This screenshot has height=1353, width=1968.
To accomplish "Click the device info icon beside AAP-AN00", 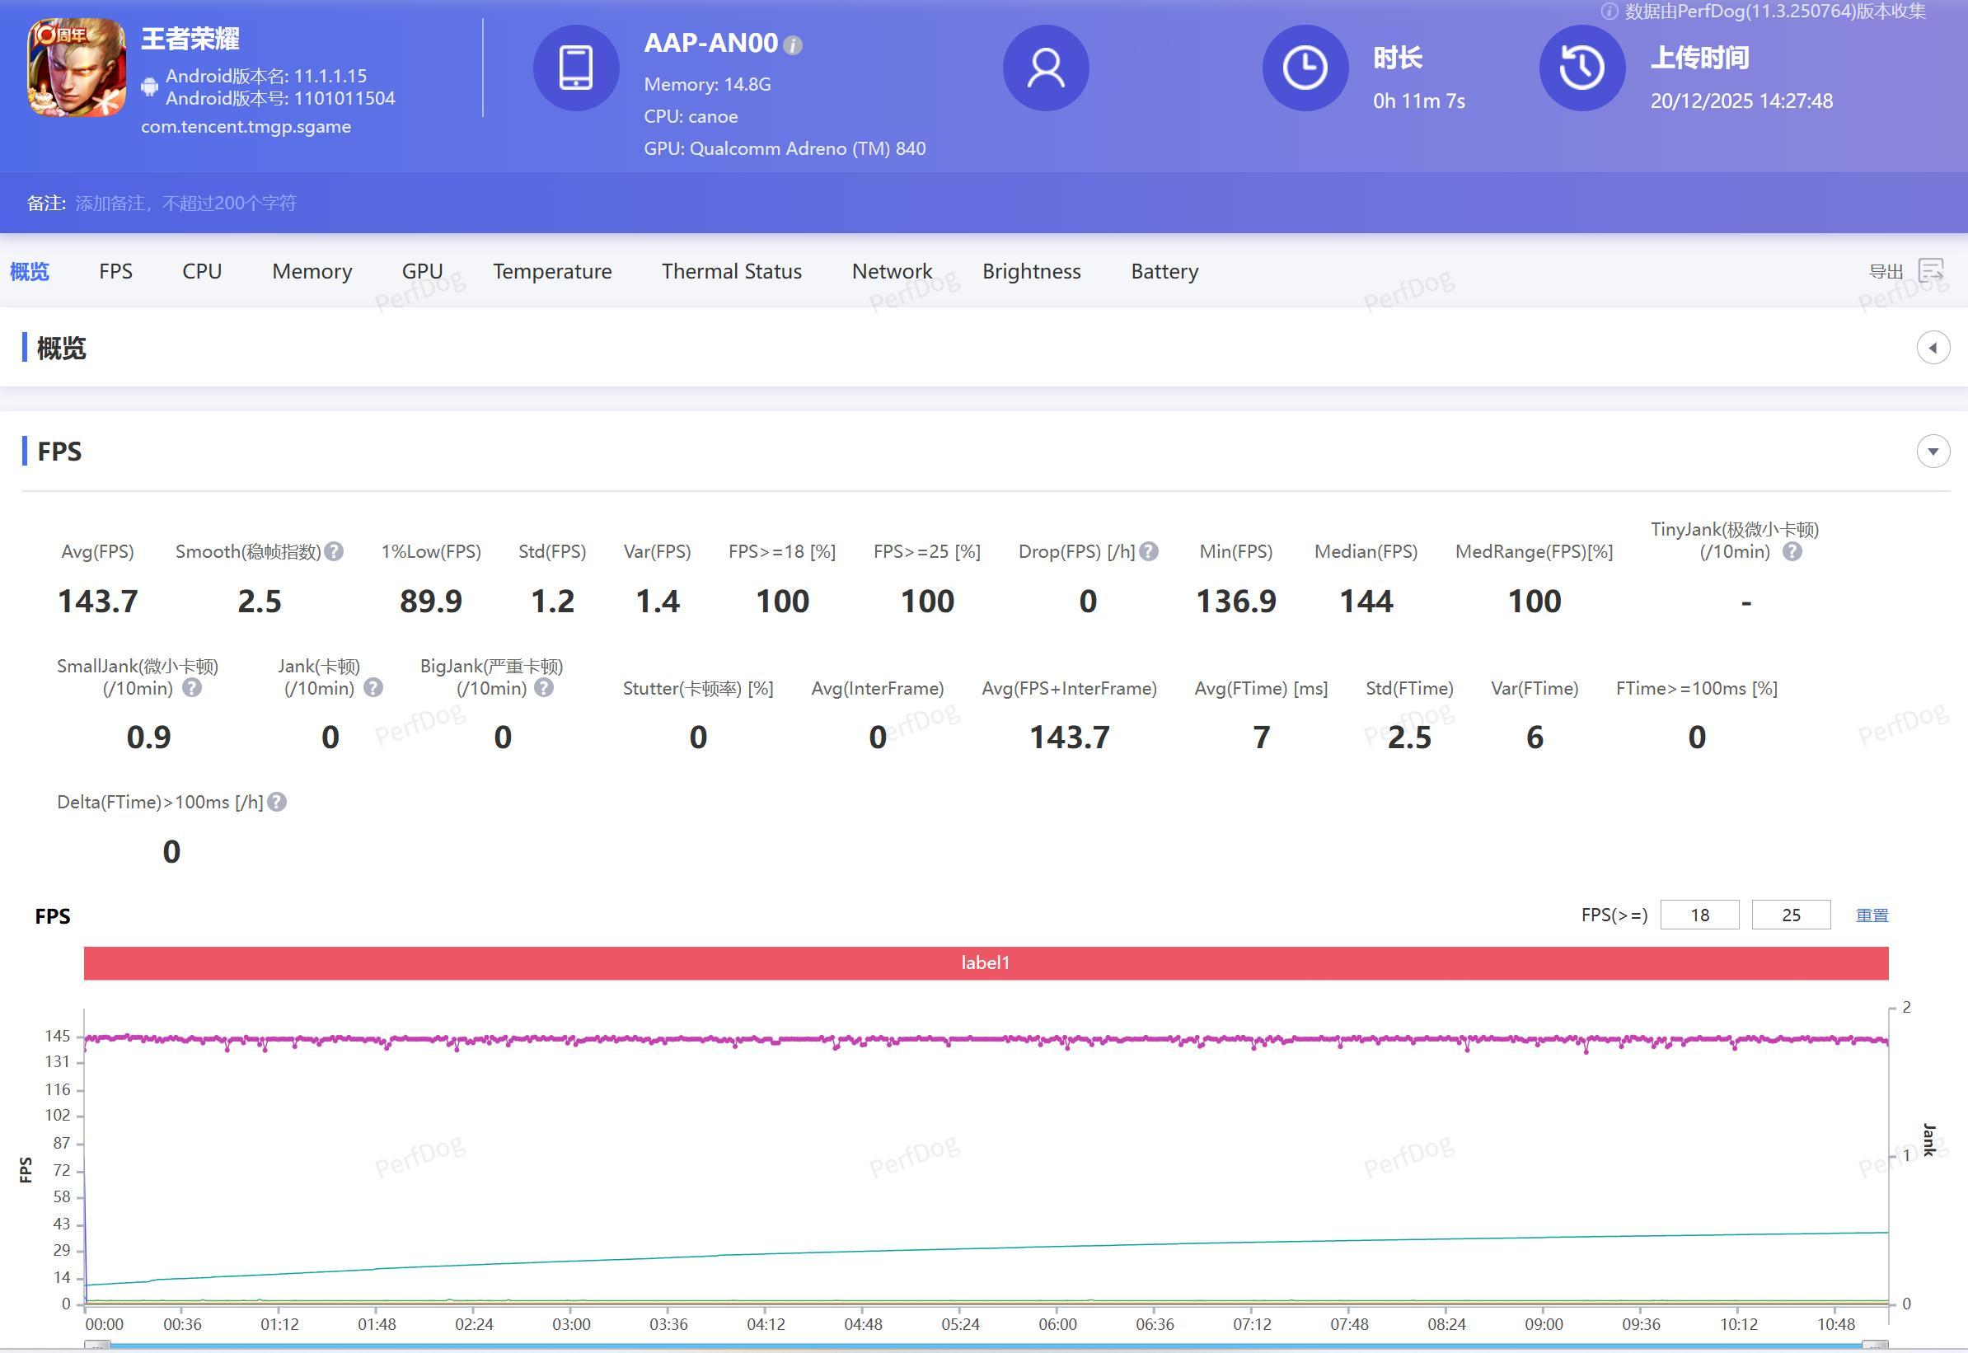I will click(793, 45).
